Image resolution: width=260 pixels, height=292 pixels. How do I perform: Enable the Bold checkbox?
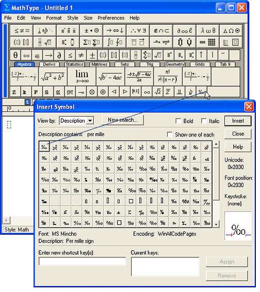coord(178,121)
